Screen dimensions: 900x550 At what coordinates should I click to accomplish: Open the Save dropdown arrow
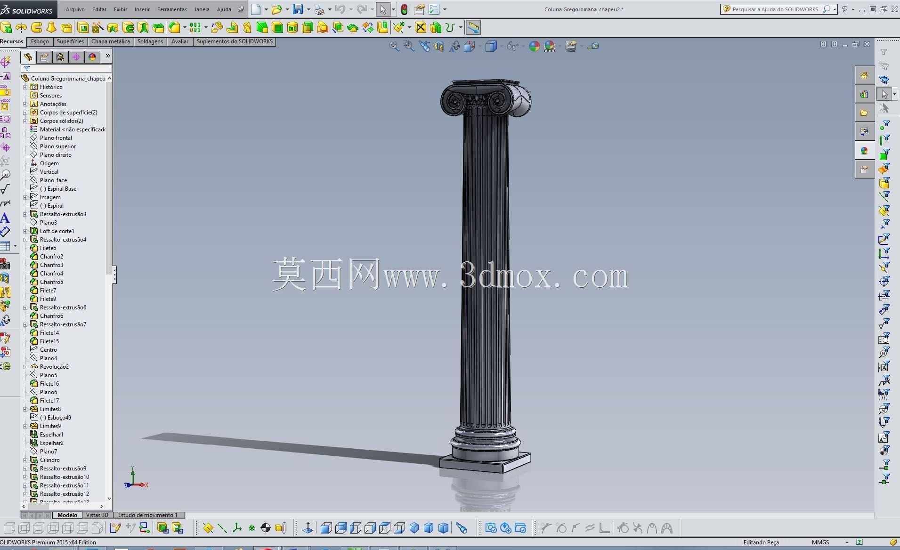pyautogui.click(x=308, y=9)
